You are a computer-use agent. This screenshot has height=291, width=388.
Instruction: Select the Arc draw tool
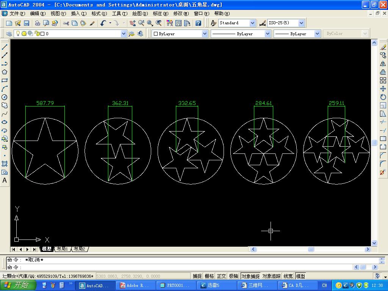point(5,89)
